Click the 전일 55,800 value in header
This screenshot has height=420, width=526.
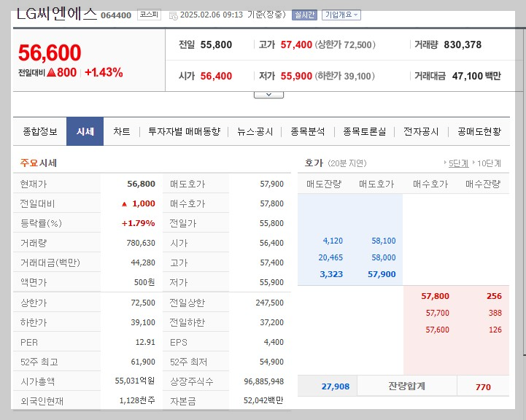coord(216,44)
